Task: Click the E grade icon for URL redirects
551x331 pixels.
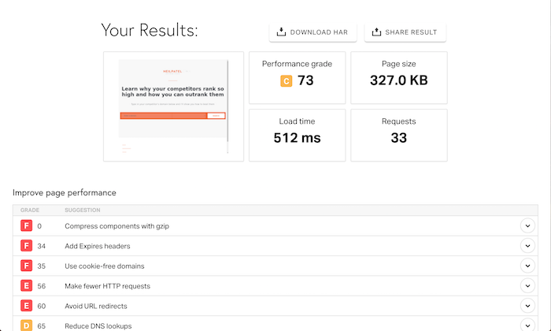Action: point(26,306)
